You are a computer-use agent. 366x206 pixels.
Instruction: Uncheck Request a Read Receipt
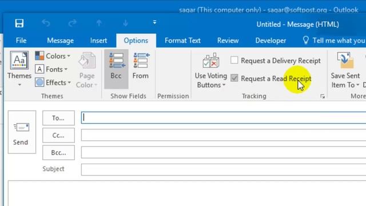click(x=270, y=78)
